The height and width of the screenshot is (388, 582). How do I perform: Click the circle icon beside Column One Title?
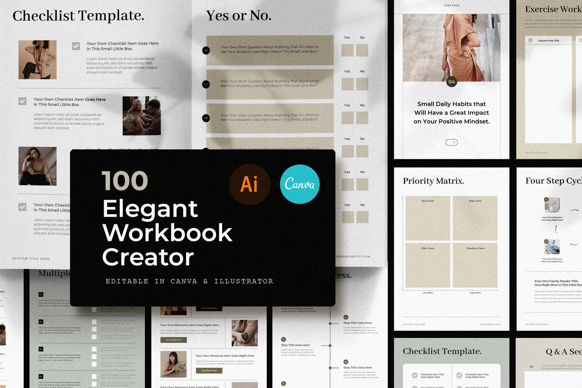(x=530, y=40)
